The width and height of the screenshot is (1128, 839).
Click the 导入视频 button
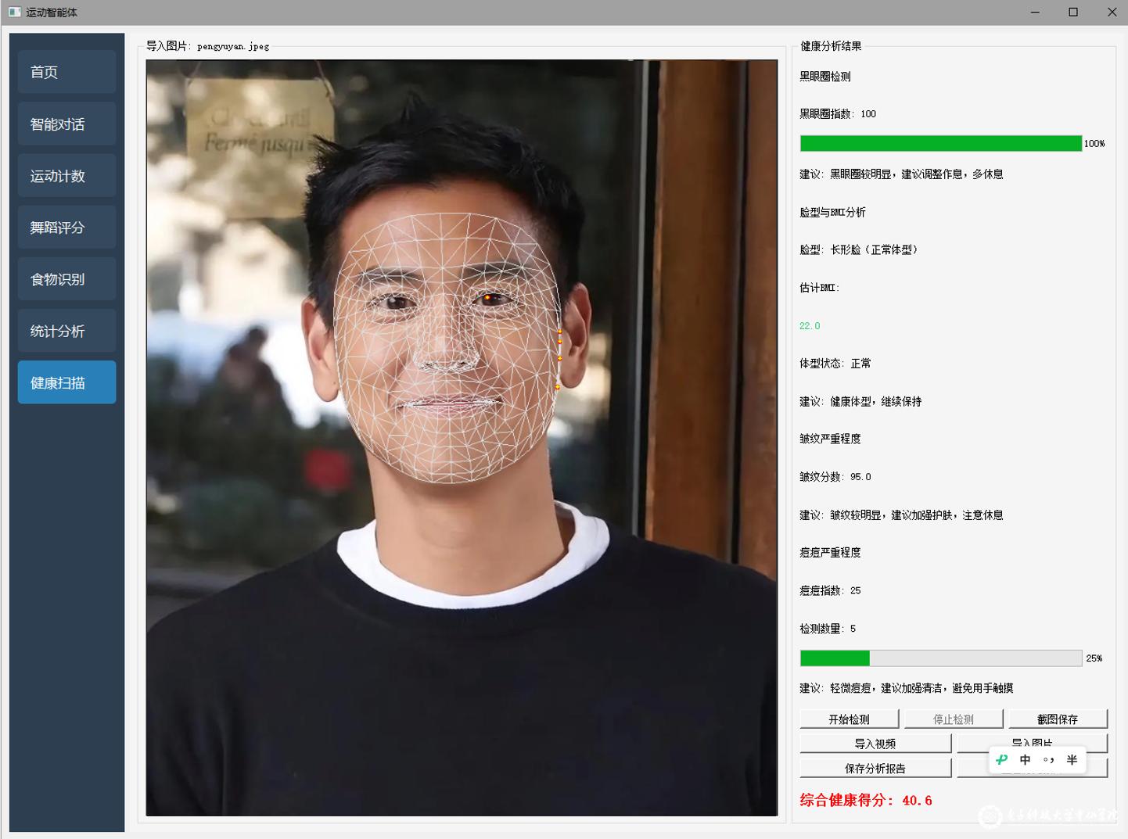click(875, 744)
